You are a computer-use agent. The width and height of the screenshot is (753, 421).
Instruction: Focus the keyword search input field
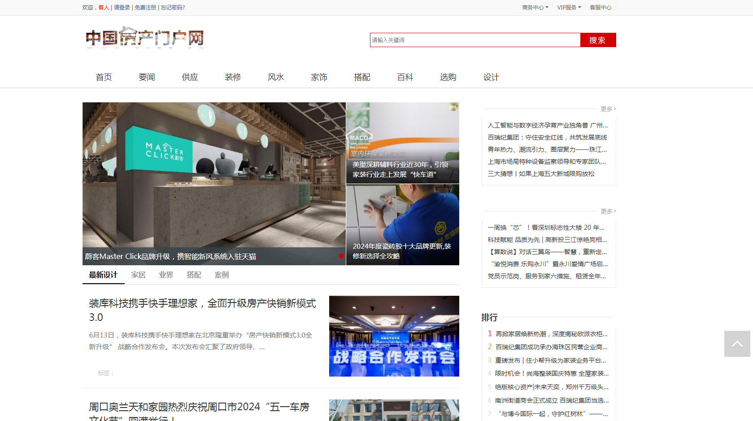tap(475, 40)
